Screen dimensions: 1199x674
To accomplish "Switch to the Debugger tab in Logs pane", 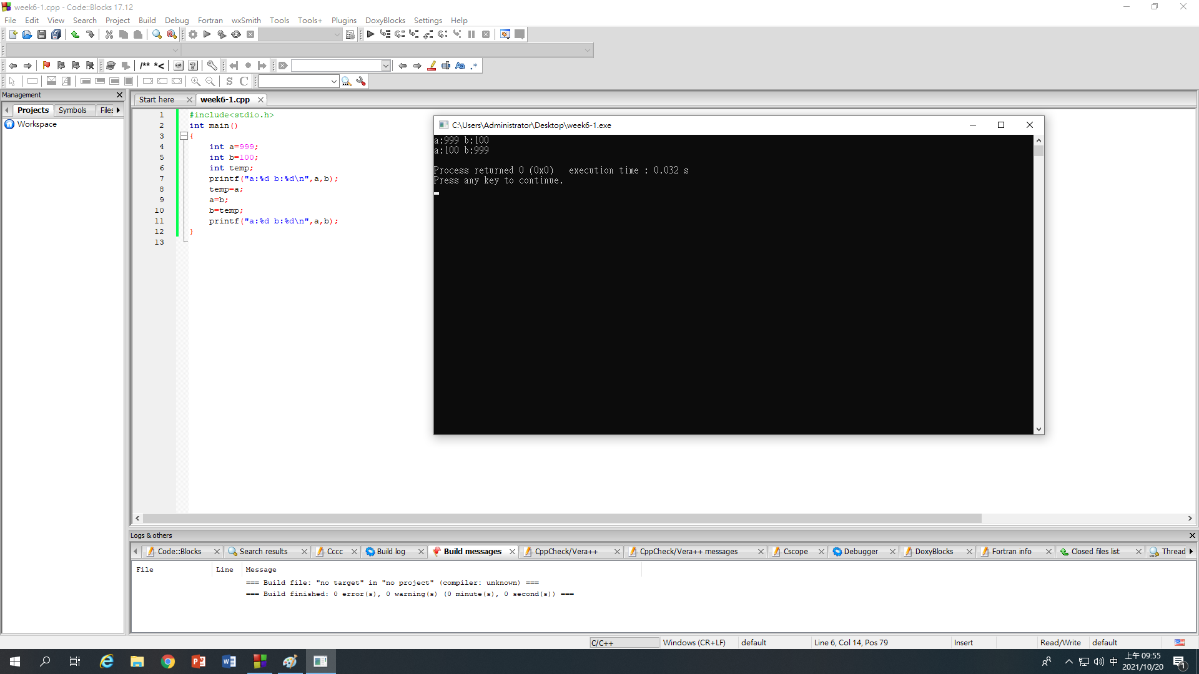I will point(862,551).
